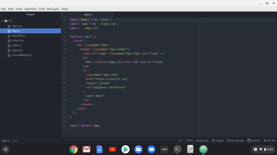Screen dimensions: 277x155
Task: Click the file icon beside index.js
Action: (x=9, y=45)
